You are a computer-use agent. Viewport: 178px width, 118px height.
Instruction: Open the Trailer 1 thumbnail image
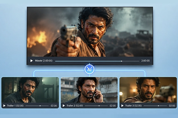tap(30, 90)
